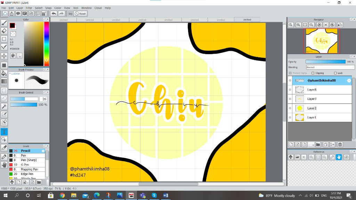Open the Cloud menu

tap(98, 8)
